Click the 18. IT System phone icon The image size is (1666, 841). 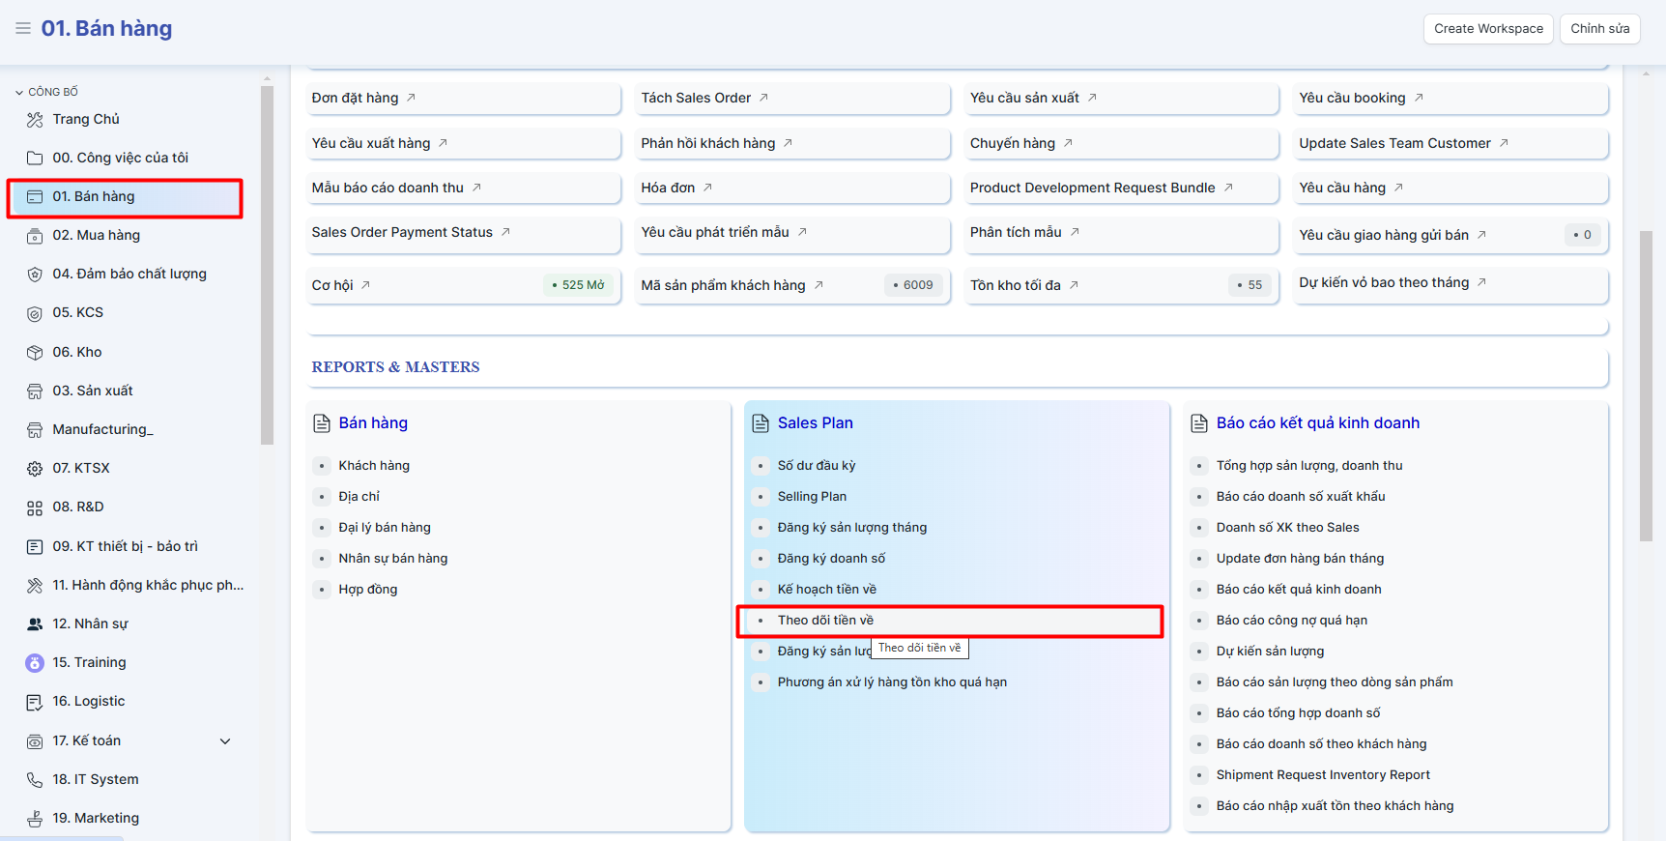(x=35, y=780)
